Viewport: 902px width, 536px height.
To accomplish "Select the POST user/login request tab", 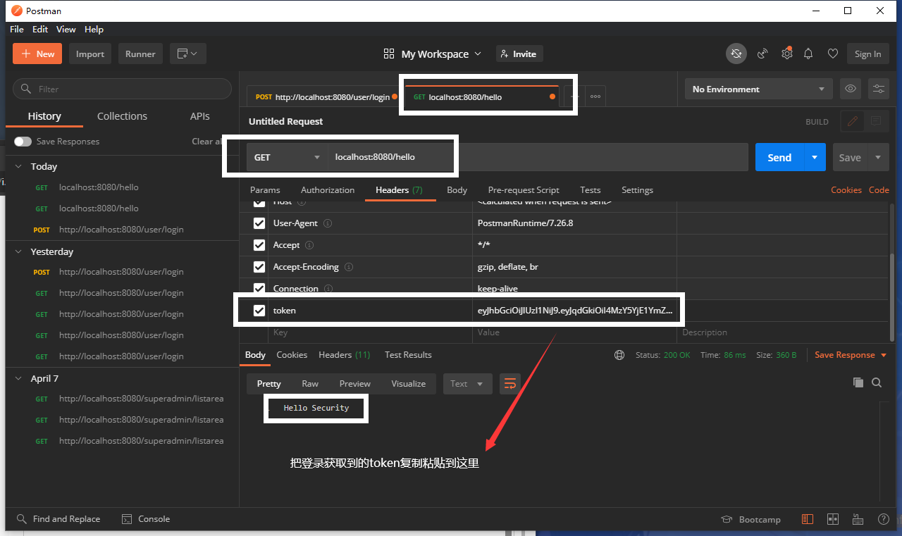I will [x=323, y=97].
